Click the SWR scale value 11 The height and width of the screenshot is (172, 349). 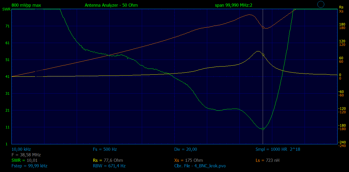point(8,127)
